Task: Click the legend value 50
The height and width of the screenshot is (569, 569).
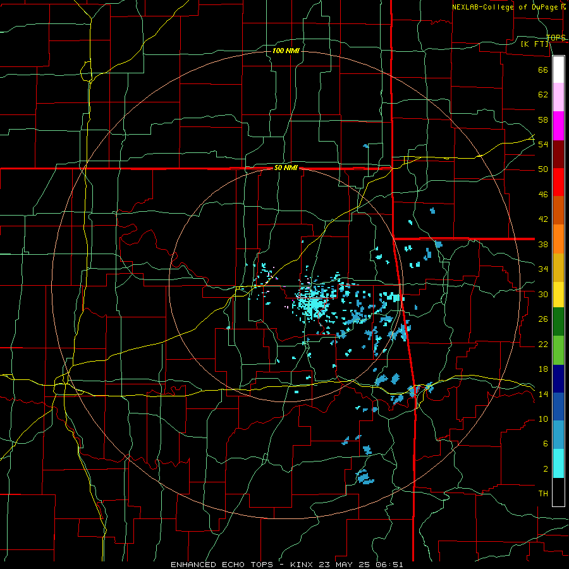Action: coord(543,169)
